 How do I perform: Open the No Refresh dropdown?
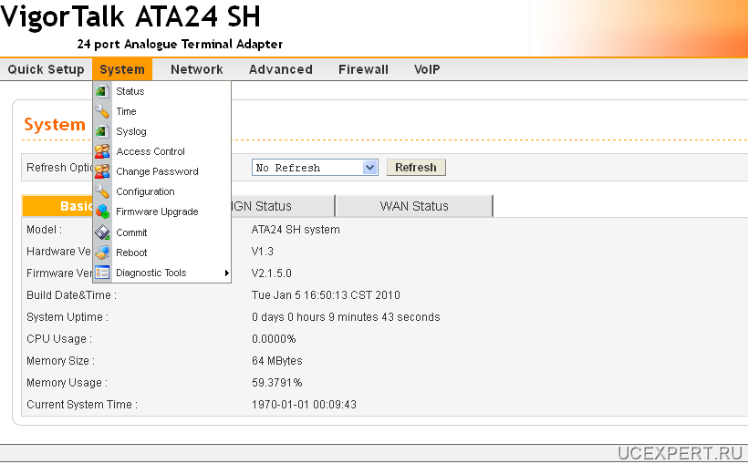315,168
